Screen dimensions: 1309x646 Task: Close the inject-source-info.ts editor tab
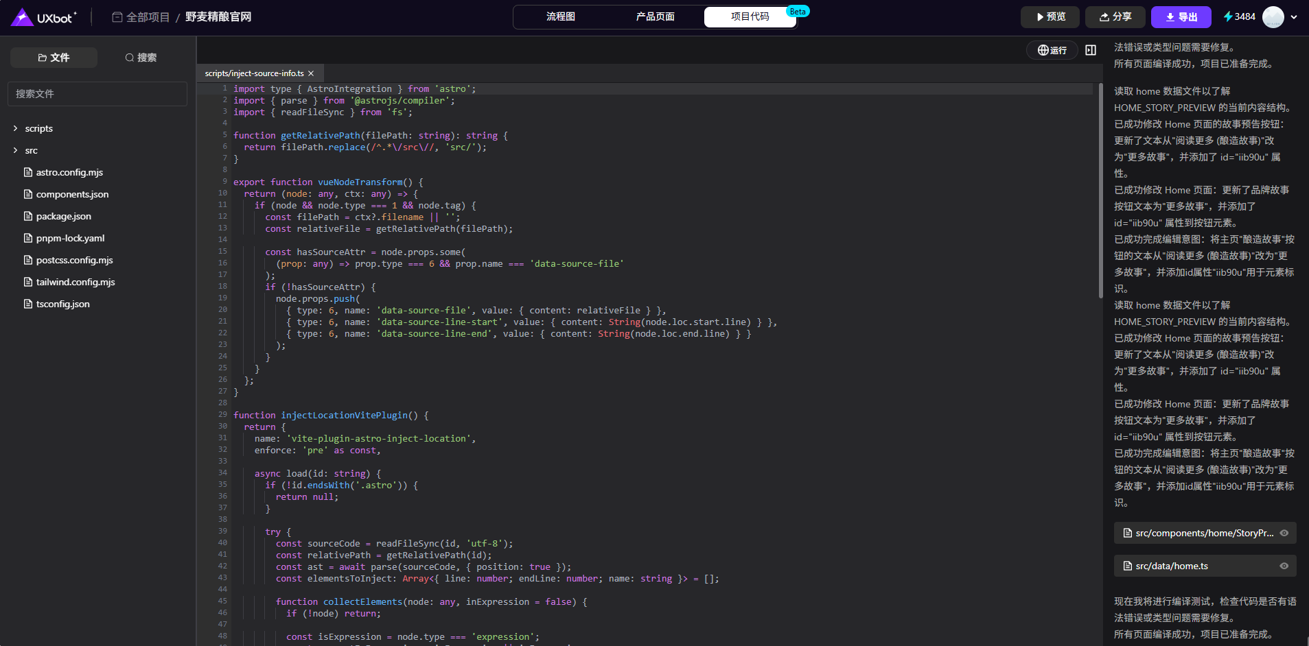coord(311,73)
